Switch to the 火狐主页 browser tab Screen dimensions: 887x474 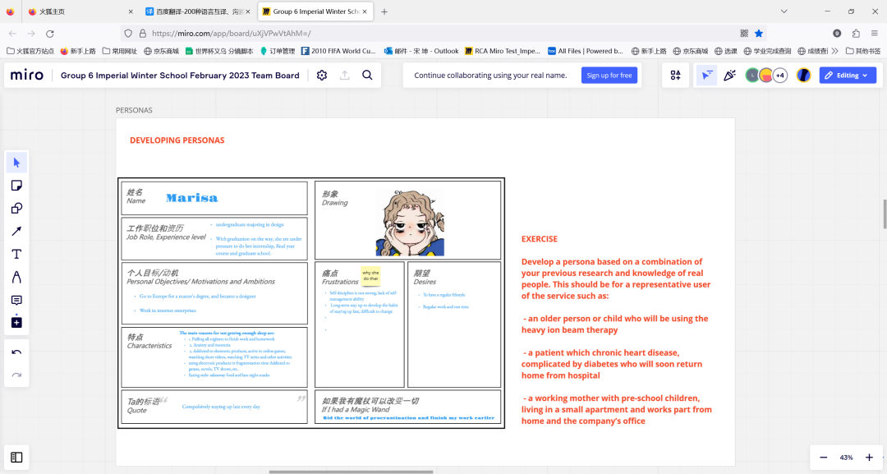pyautogui.click(x=78, y=12)
